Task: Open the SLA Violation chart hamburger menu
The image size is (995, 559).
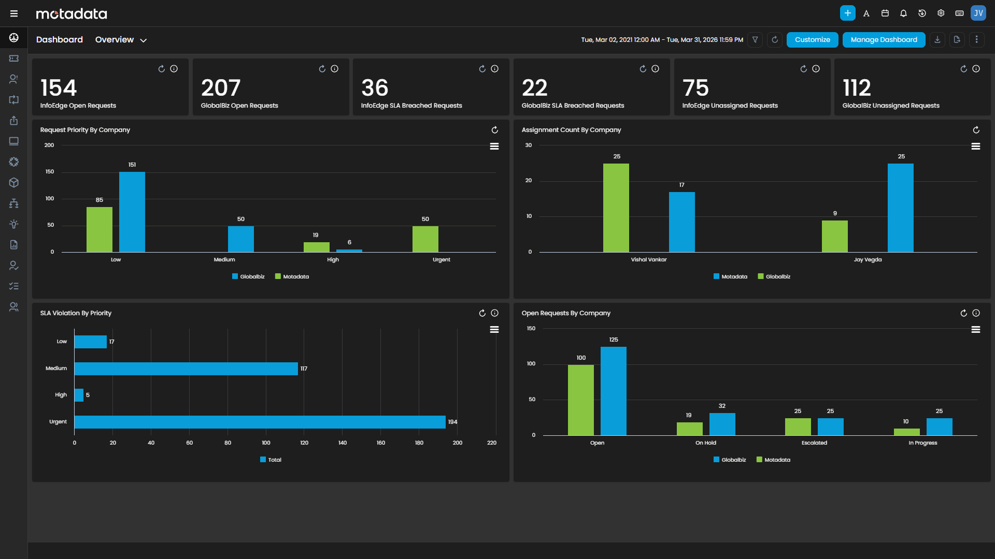Action: (x=494, y=329)
